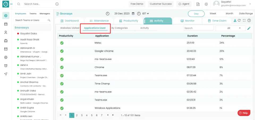Click the search info icon
The image size is (255, 120).
pyautogui.click(x=57, y=4)
